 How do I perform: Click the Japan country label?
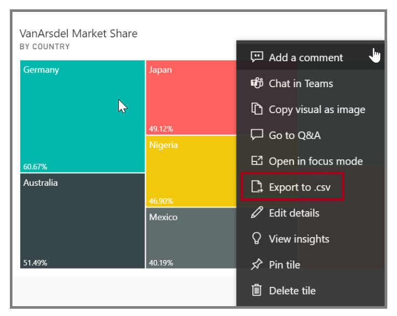(160, 70)
